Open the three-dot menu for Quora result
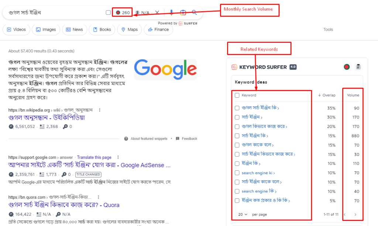Screen dimensions: 378x226 [x=98, y=197]
